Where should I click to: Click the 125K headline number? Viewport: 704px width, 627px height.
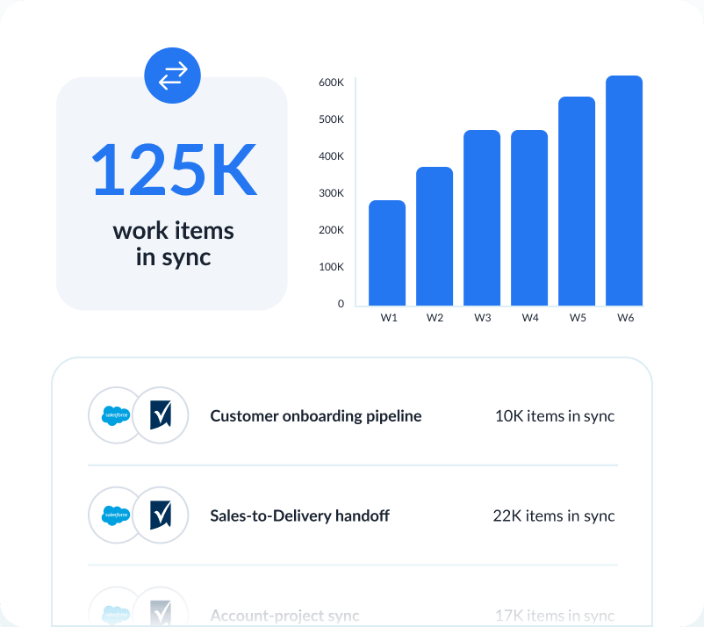174,169
